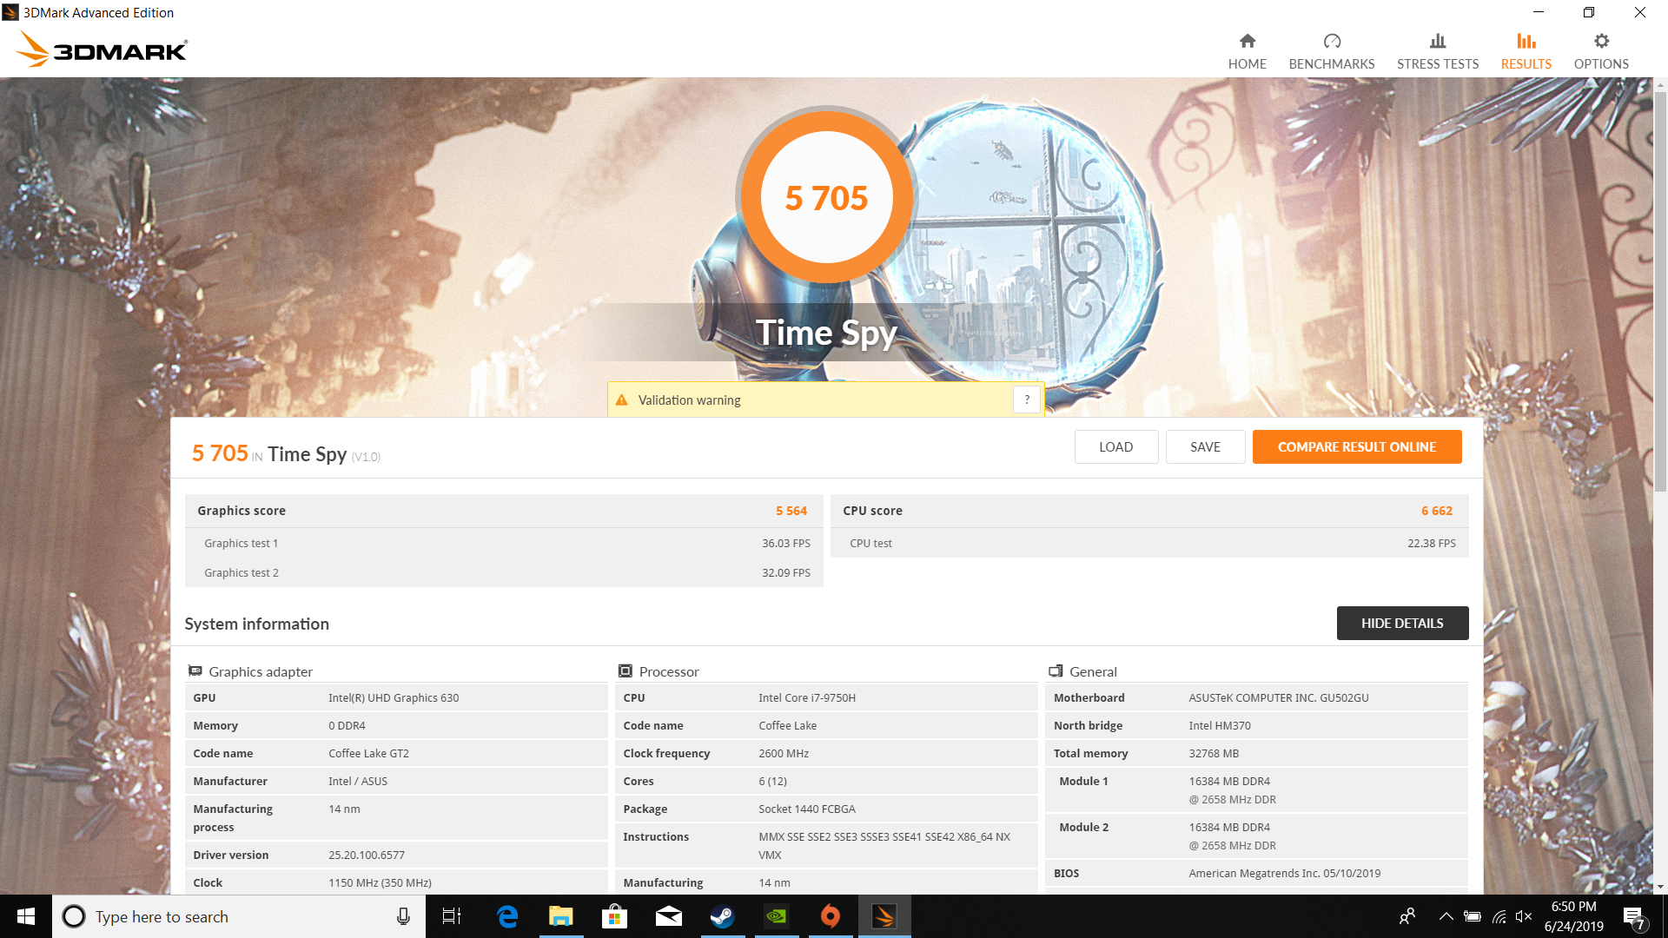
Task: Open Microsoft Store from taskbar
Action: coord(615,916)
